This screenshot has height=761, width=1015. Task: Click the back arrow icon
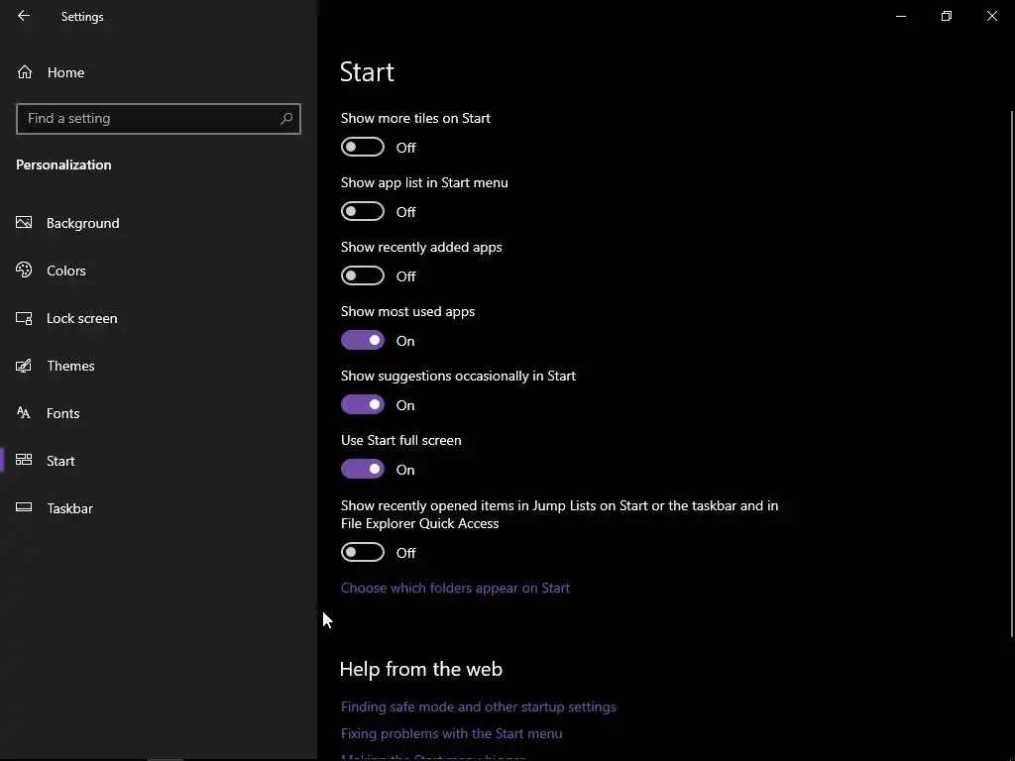click(24, 16)
